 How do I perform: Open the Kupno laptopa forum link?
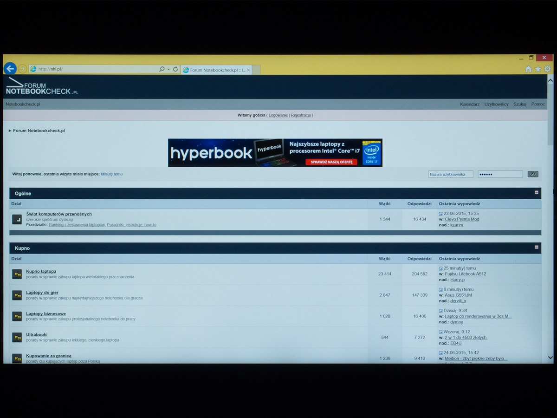[41, 271]
